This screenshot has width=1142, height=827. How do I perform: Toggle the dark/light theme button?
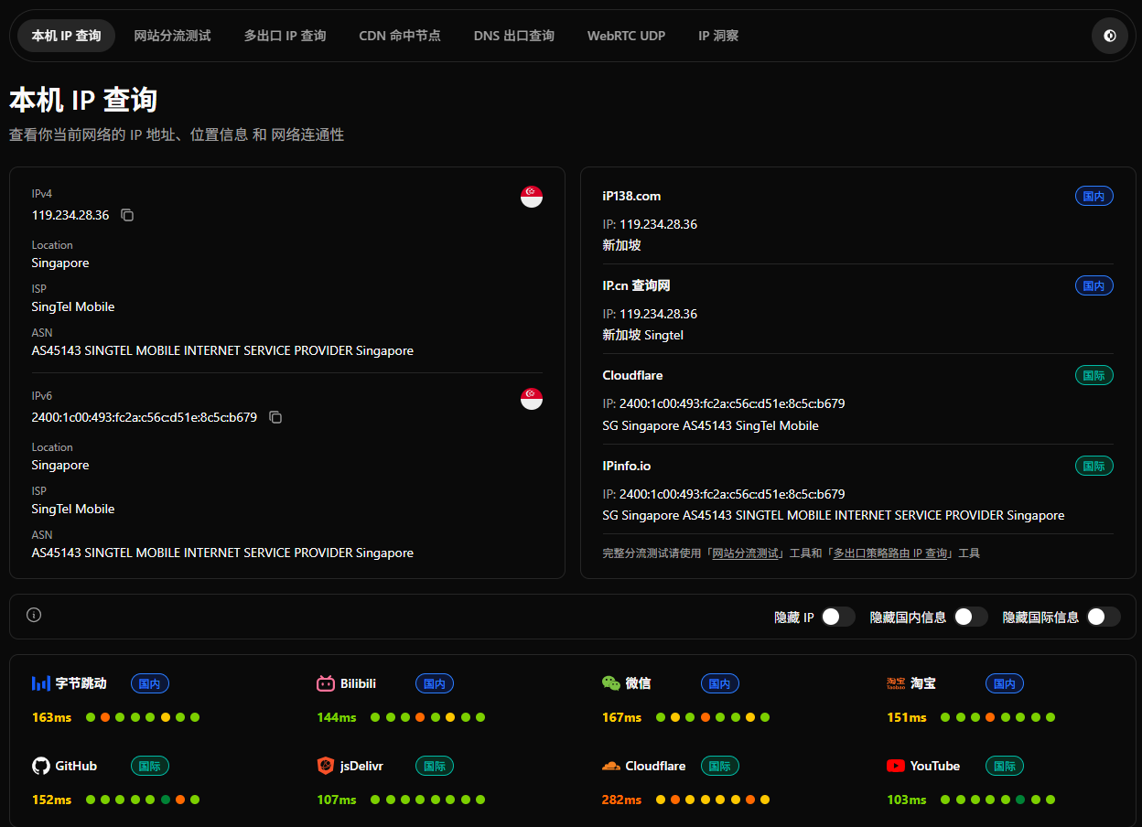coord(1109,36)
